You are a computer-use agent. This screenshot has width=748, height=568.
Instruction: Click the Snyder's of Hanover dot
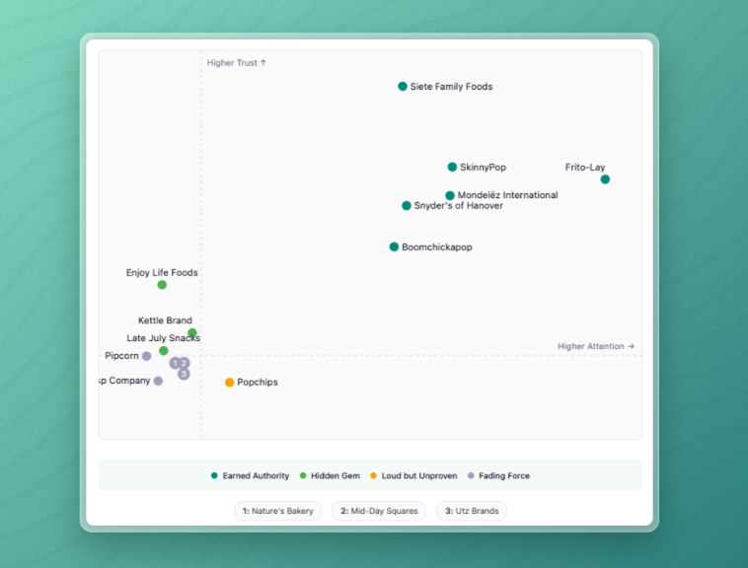click(x=406, y=205)
